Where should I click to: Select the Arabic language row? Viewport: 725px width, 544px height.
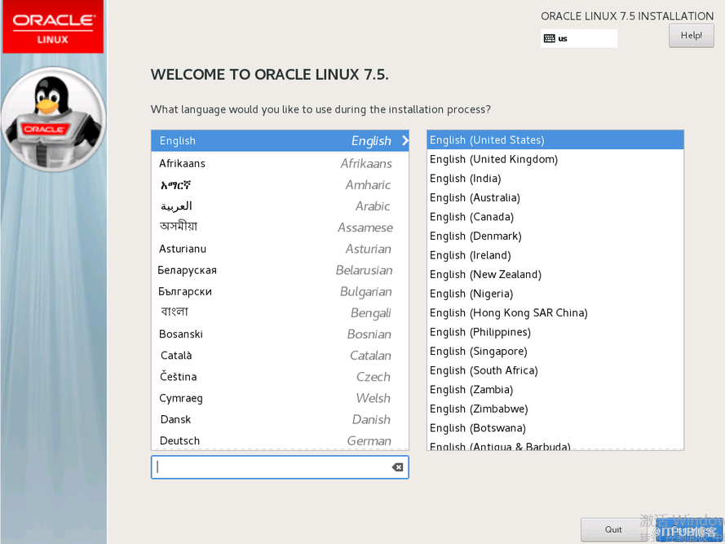tap(280, 206)
